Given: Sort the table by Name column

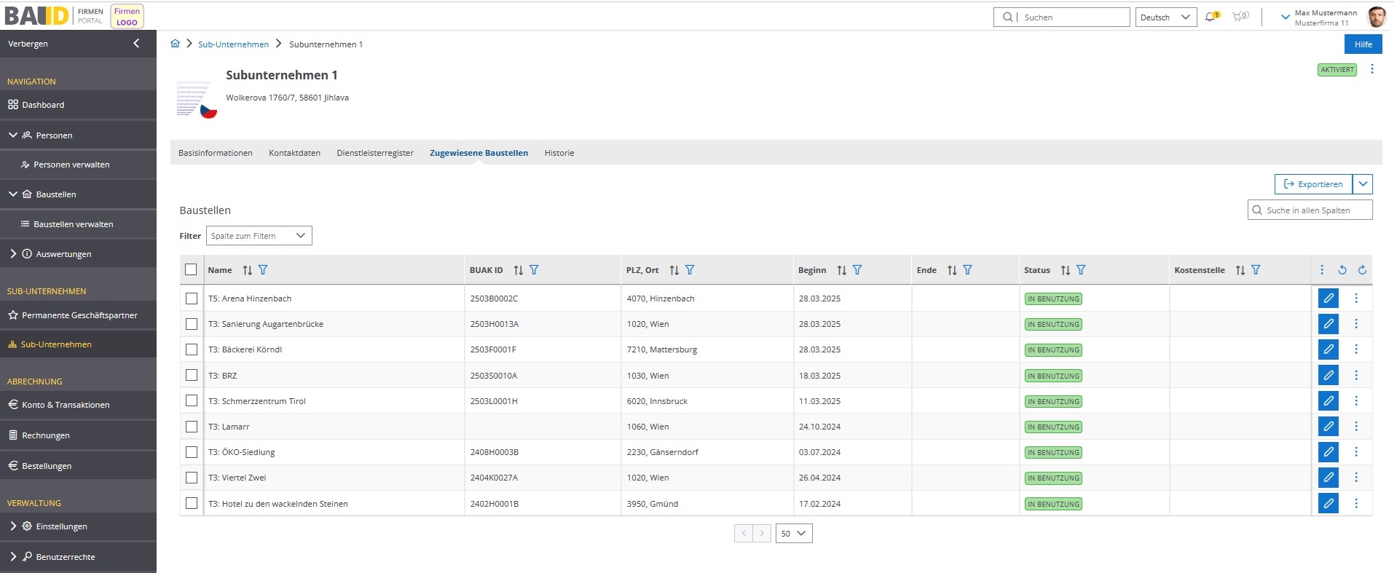Looking at the screenshot, I should 248,270.
